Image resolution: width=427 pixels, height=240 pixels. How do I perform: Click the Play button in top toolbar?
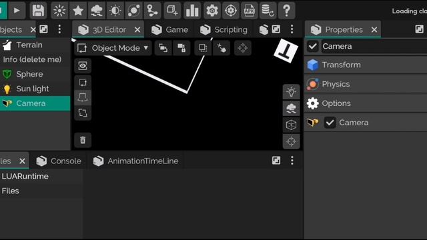17,11
